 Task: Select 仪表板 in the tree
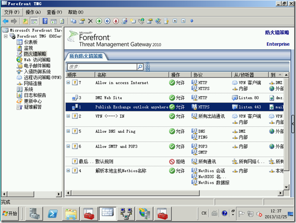31,42
